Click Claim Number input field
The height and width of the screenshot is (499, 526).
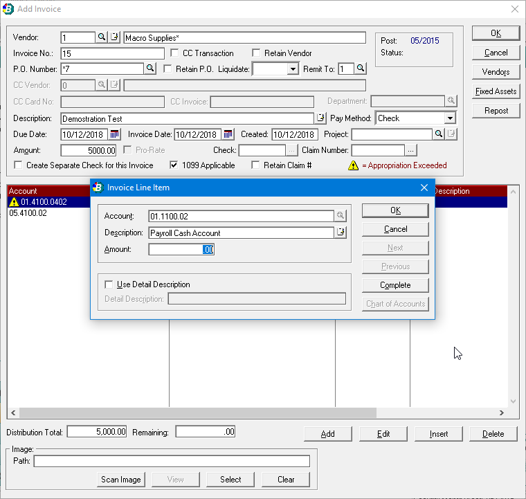[378, 150]
